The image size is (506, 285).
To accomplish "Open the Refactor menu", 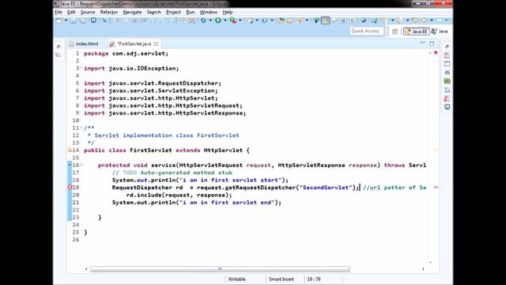I will click(109, 12).
